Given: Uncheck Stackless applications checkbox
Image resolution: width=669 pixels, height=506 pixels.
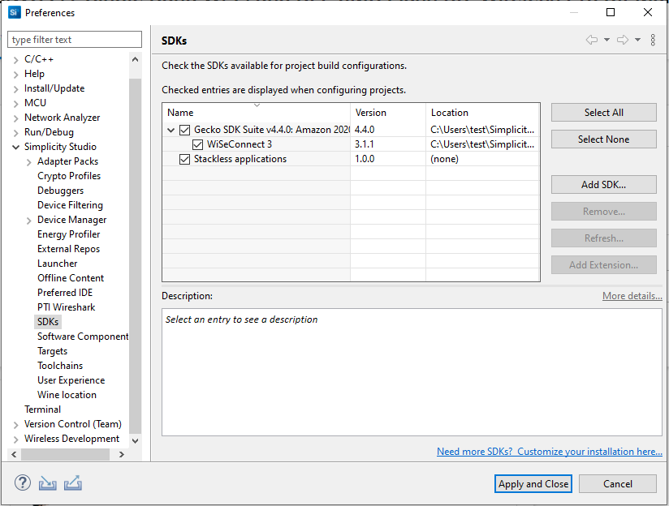Looking at the screenshot, I should (185, 159).
